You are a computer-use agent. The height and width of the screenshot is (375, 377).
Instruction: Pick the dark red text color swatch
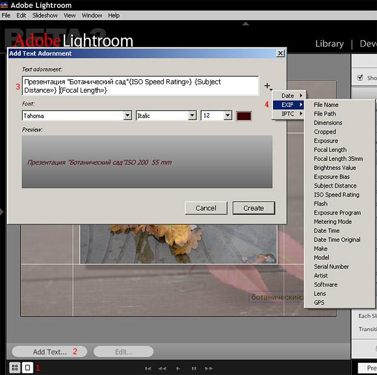coord(244,116)
